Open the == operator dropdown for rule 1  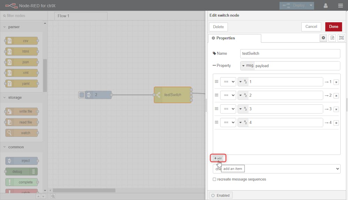tap(228, 82)
